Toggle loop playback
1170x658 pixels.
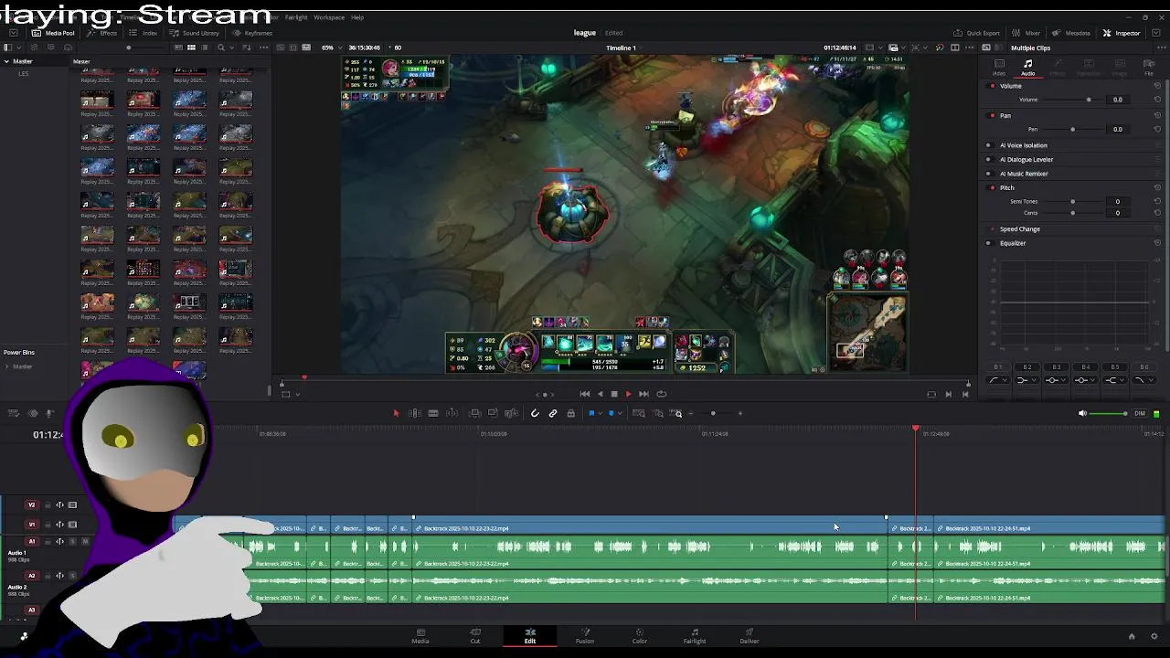(x=662, y=394)
